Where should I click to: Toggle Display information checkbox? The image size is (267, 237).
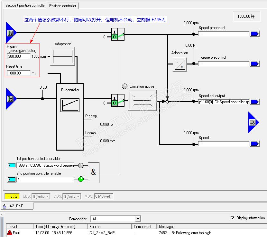coord(233,218)
